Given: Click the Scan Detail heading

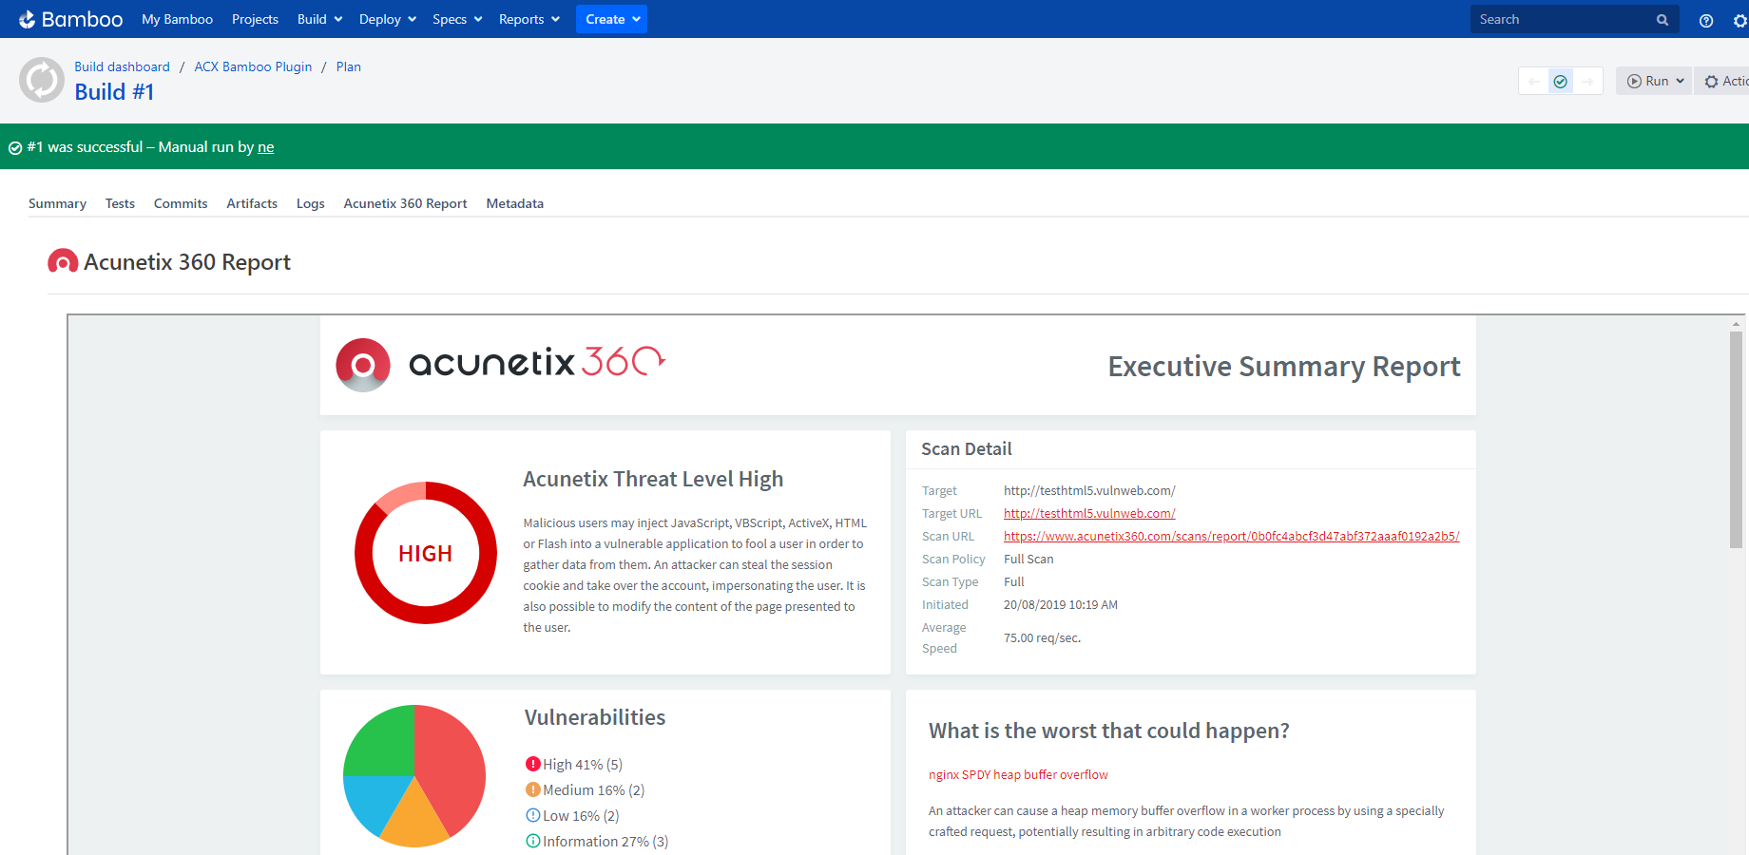Looking at the screenshot, I should [966, 448].
